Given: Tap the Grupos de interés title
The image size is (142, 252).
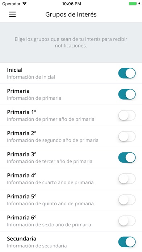Looking at the screenshot, I should (x=71, y=14).
